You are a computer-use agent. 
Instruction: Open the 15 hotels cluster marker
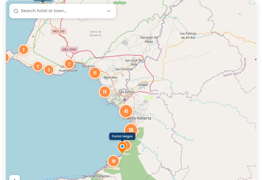[105, 92]
